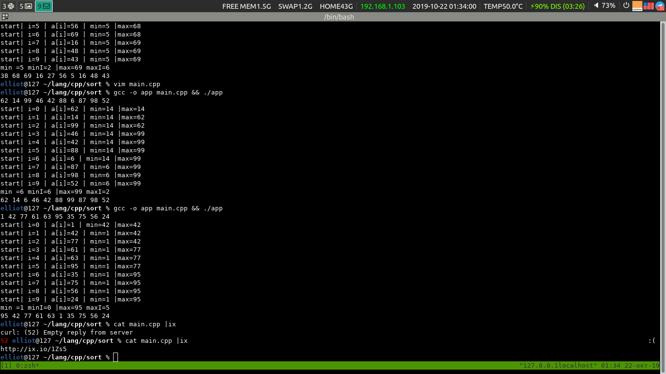
Task: Click the volume indicator showing 73%
Action: 605,6
